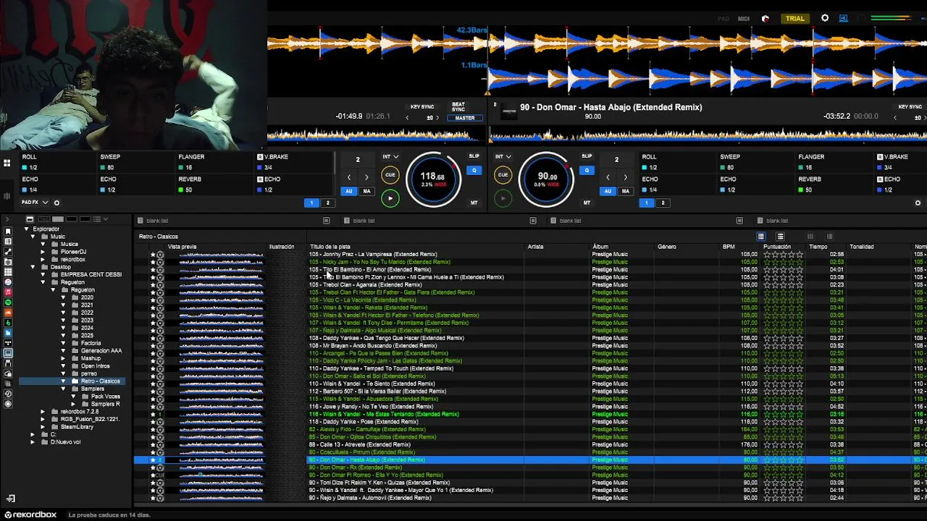This screenshot has width=927, height=521.
Task: Expand the C: drive node
Action: pyautogui.click(x=33, y=434)
